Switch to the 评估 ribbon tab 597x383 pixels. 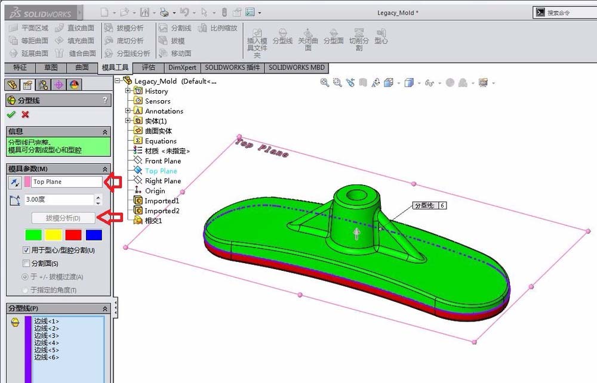point(148,67)
